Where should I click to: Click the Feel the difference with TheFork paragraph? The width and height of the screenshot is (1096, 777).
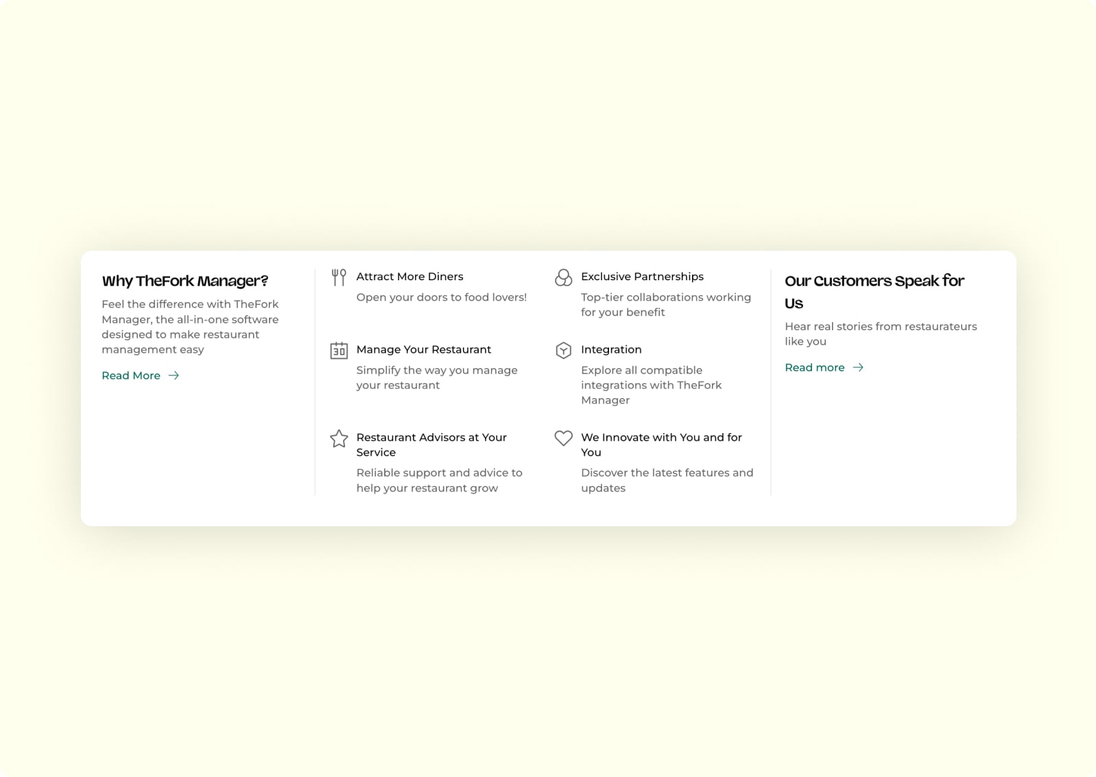(x=190, y=327)
